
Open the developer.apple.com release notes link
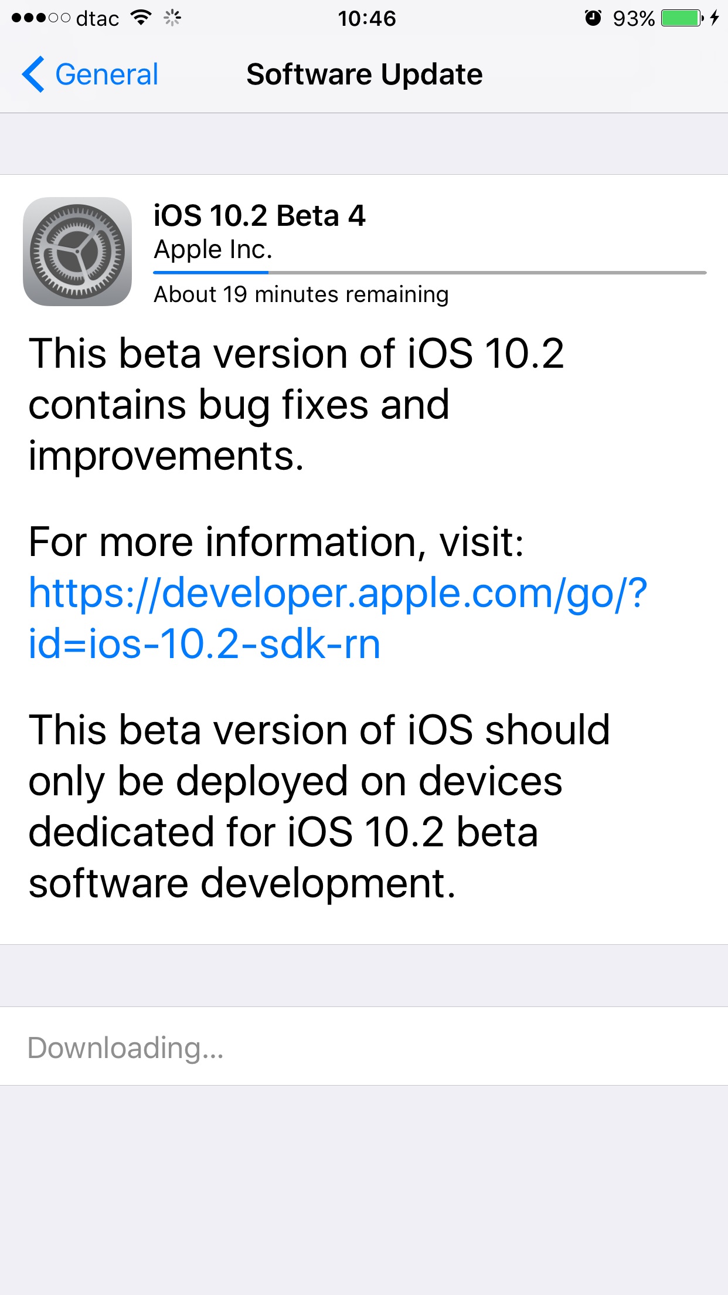(338, 618)
